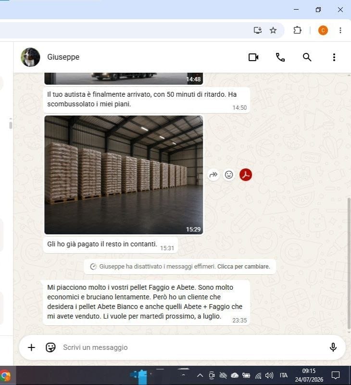The width and height of the screenshot is (351, 385).
Task: Open Chrome from the taskbar
Action: pos(5,376)
